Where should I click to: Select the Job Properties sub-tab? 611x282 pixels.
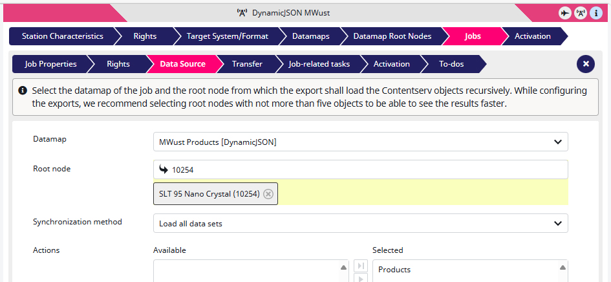click(x=50, y=64)
